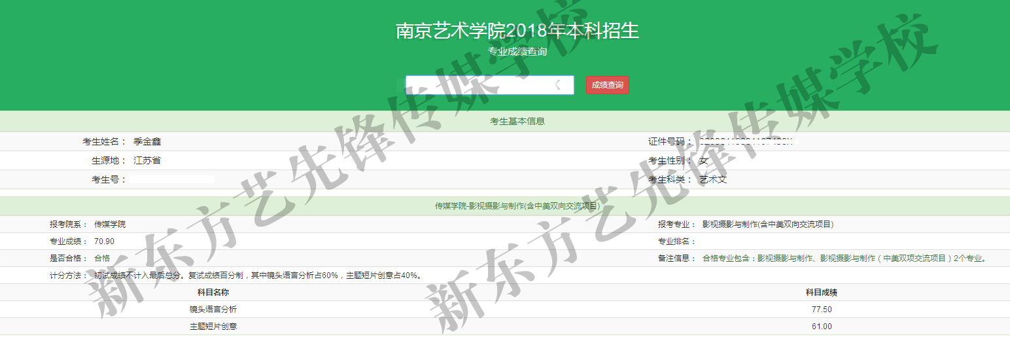Select the origin value 江苏省
Viewport: 1010px width, 339px height.
(147, 160)
